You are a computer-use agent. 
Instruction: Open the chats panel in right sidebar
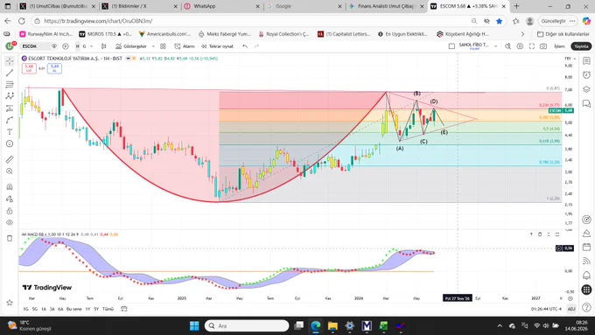click(x=586, y=103)
